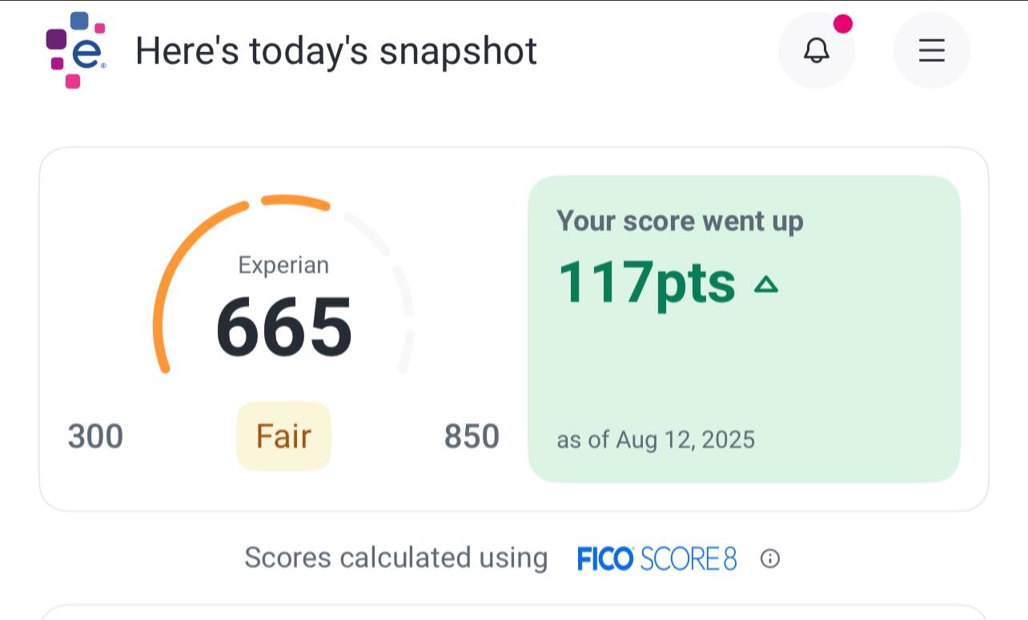Screen dimensions: 1028x620
Task: Select the Fair rating badge
Action: [283, 437]
